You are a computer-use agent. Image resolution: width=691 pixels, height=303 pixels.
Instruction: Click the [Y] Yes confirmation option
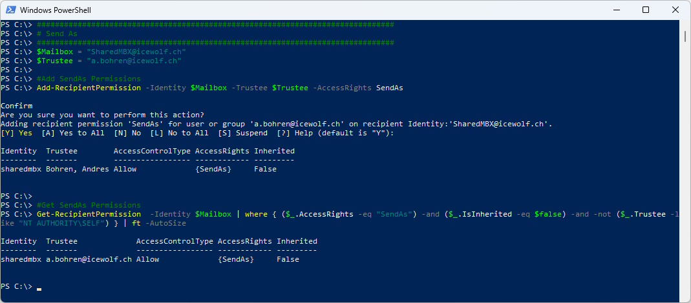click(16, 133)
